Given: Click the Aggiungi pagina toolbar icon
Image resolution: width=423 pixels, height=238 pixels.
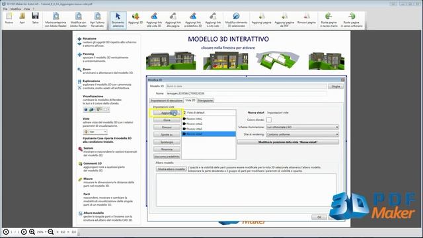Looking at the screenshot, I should [262, 19].
